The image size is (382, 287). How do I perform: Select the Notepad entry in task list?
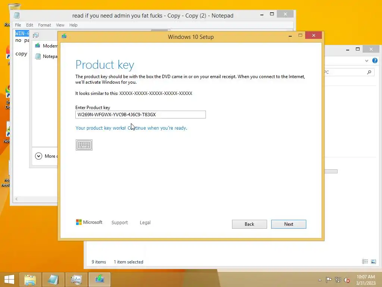tap(47, 56)
